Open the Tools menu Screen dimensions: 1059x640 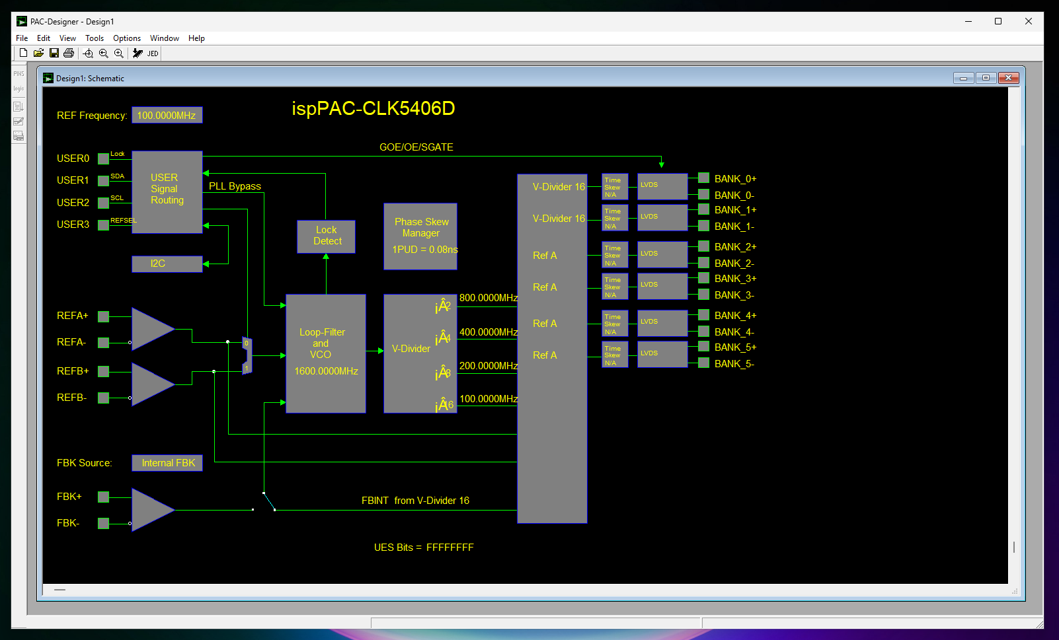tap(95, 38)
